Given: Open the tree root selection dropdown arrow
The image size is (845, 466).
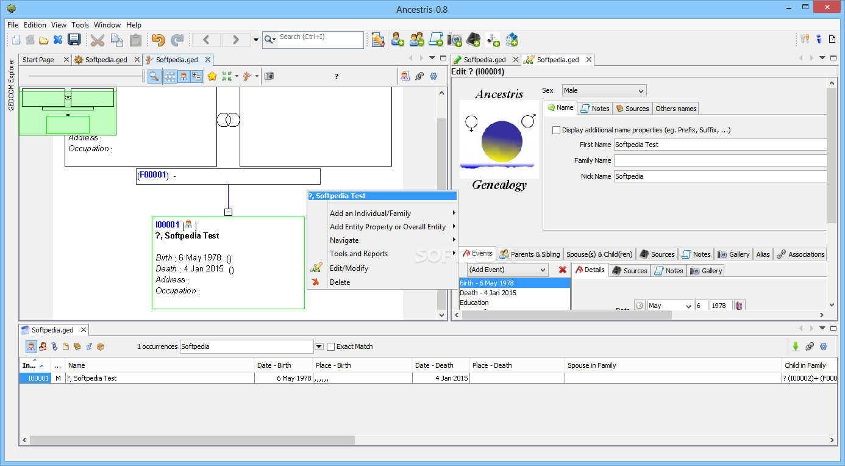Looking at the screenshot, I should [x=257, y=76].
